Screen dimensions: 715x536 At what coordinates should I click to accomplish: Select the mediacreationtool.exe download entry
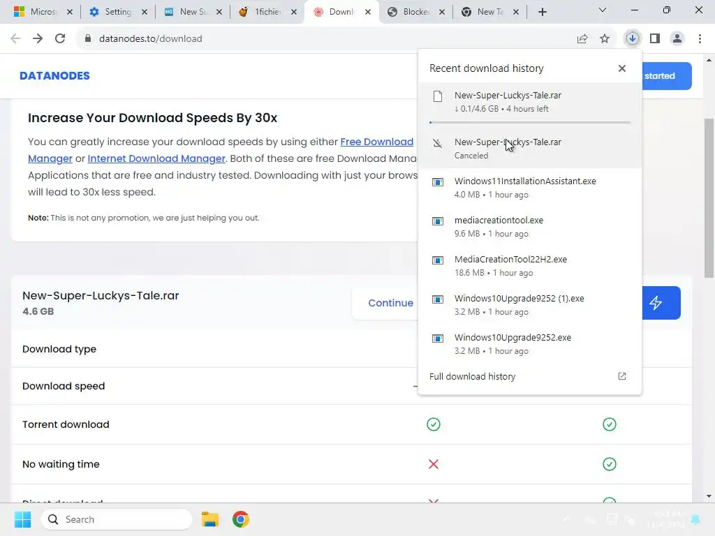coord(530,227)
